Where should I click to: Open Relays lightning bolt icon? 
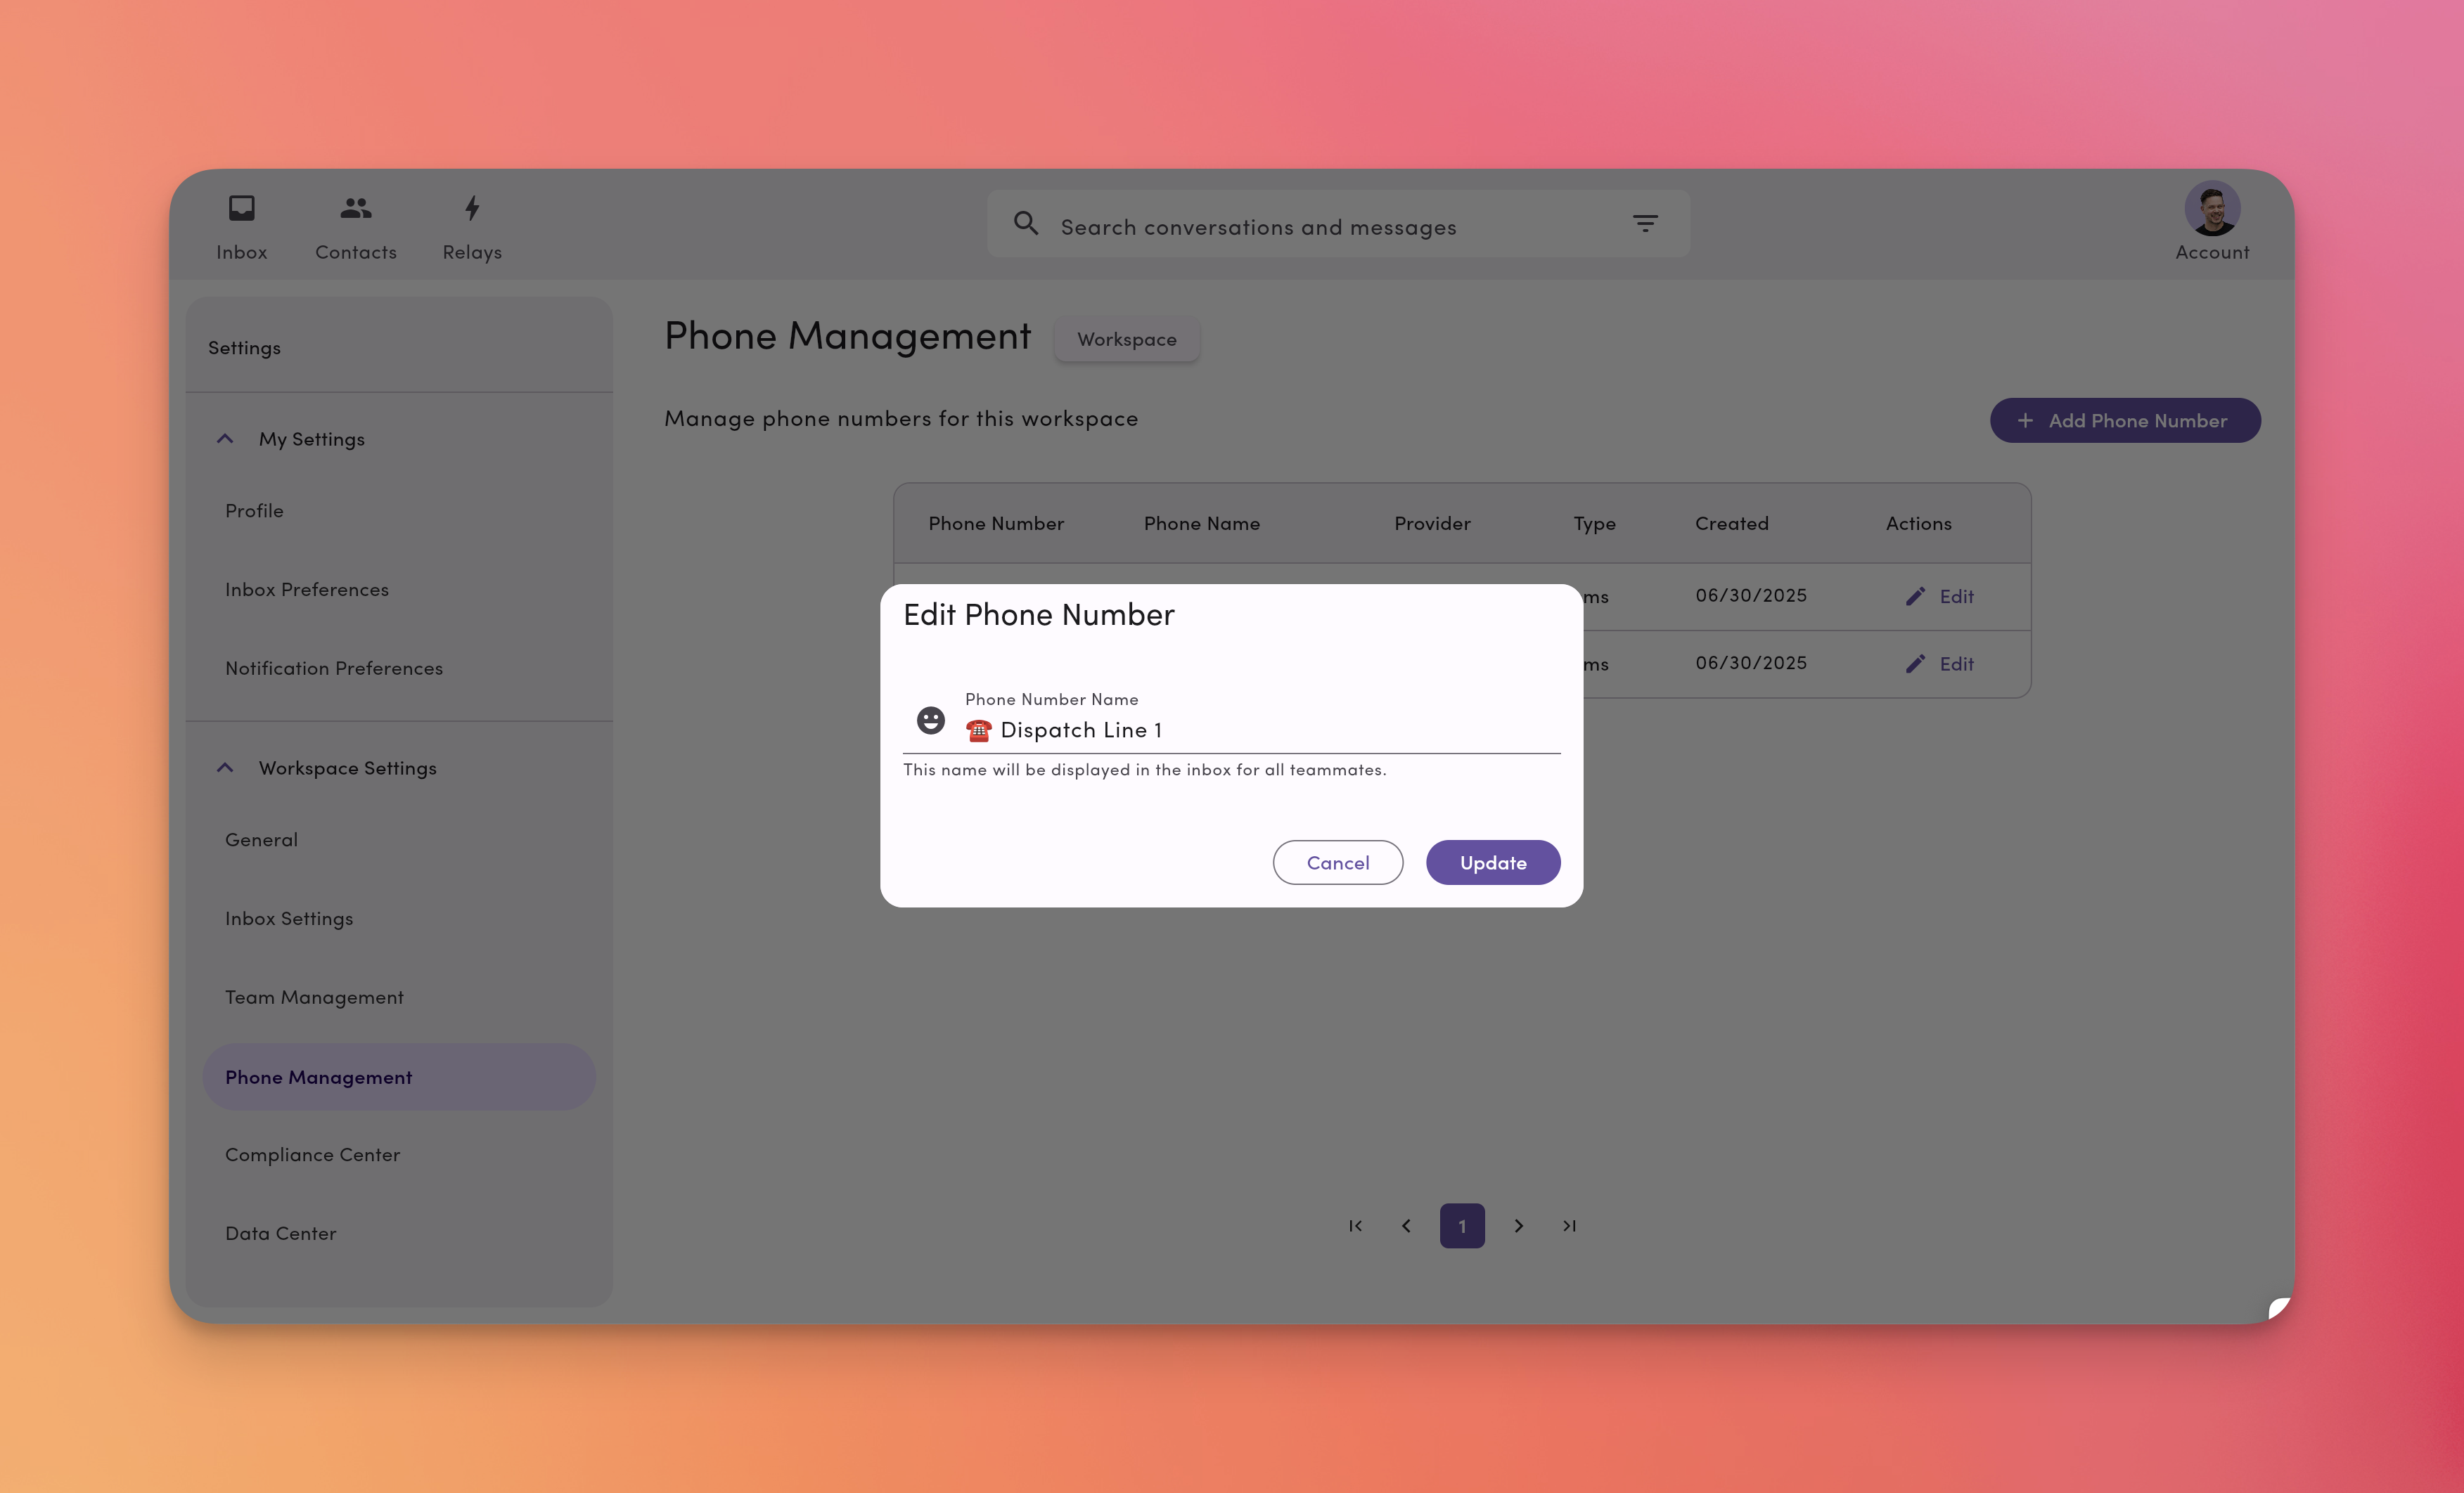coord(472,208)
